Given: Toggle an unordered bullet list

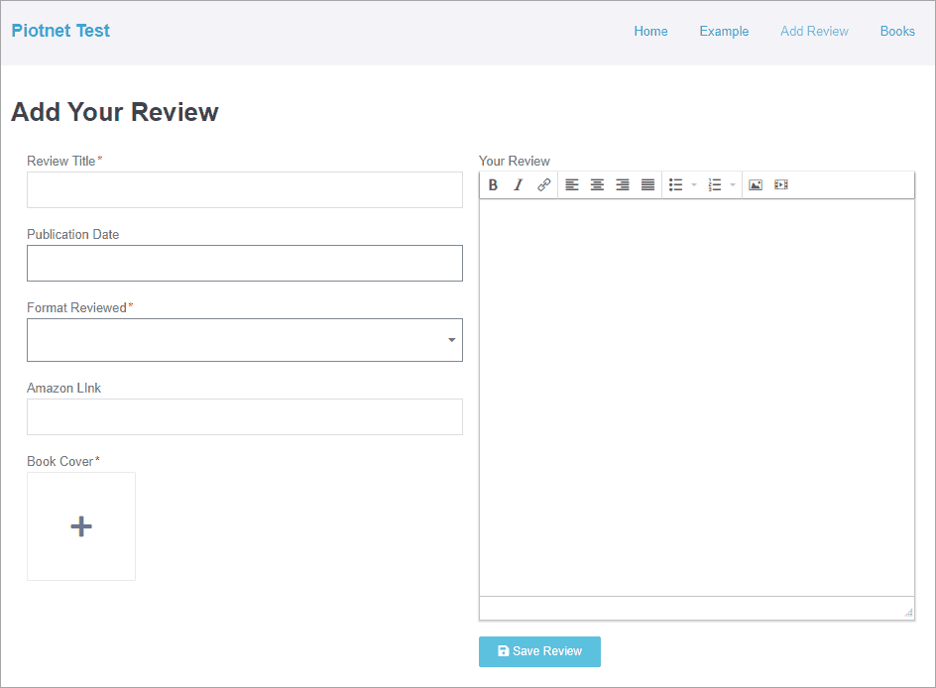Looking at the screenshot, I should click(675, 184).
